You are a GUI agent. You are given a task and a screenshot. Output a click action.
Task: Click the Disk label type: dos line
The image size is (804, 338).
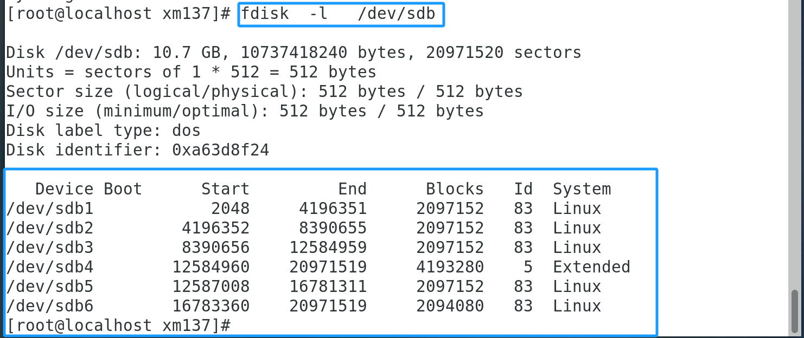click(103, 131)
